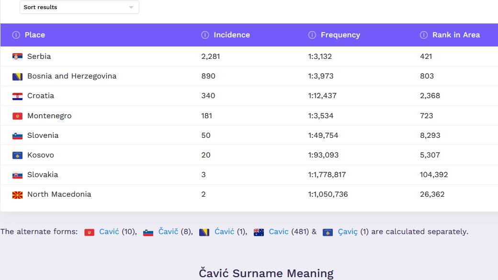Screen dimensions: 498x280
Task: Open the Sort results dropdown
Action: point(79,7)
